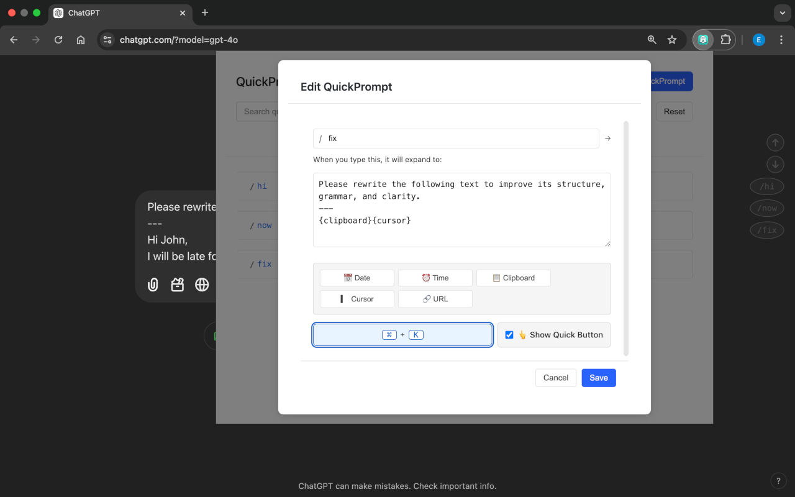The image size is (795, 497).
Task: Insert the URL placeholder into the prompt
Action: click(435, 299)
